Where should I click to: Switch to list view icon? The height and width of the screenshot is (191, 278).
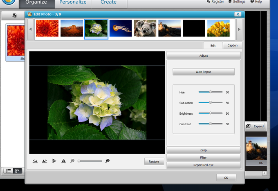[x=8, y=171]
